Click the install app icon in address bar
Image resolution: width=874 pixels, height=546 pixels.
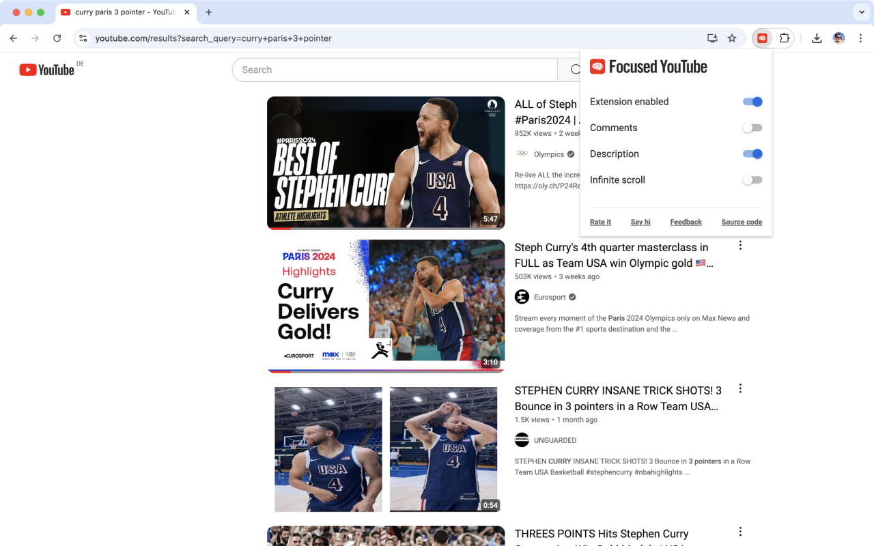[x=712, y=38]
